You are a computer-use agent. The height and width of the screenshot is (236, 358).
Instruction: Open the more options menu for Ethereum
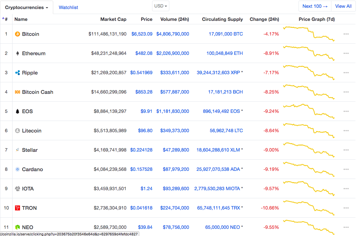pos(346,53)
